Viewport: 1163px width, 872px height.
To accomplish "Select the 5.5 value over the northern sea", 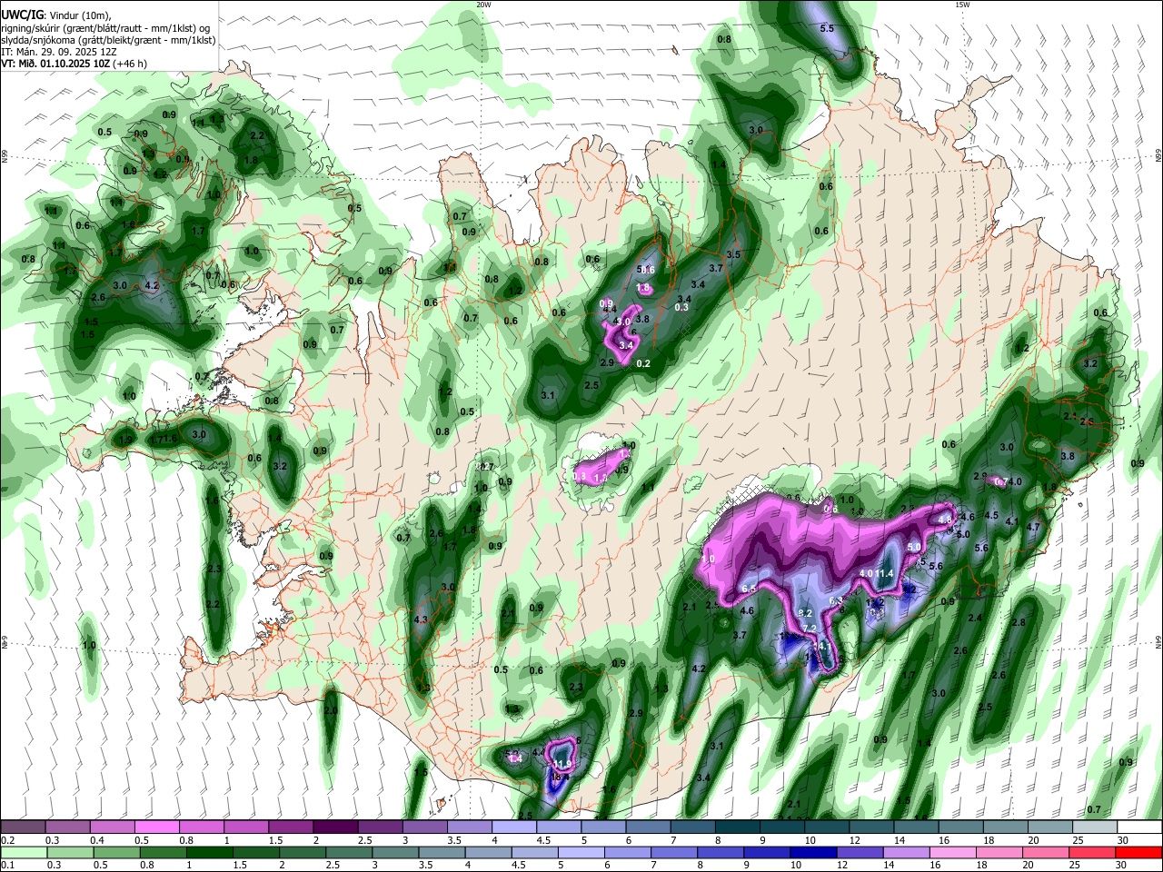I will 827,29.
